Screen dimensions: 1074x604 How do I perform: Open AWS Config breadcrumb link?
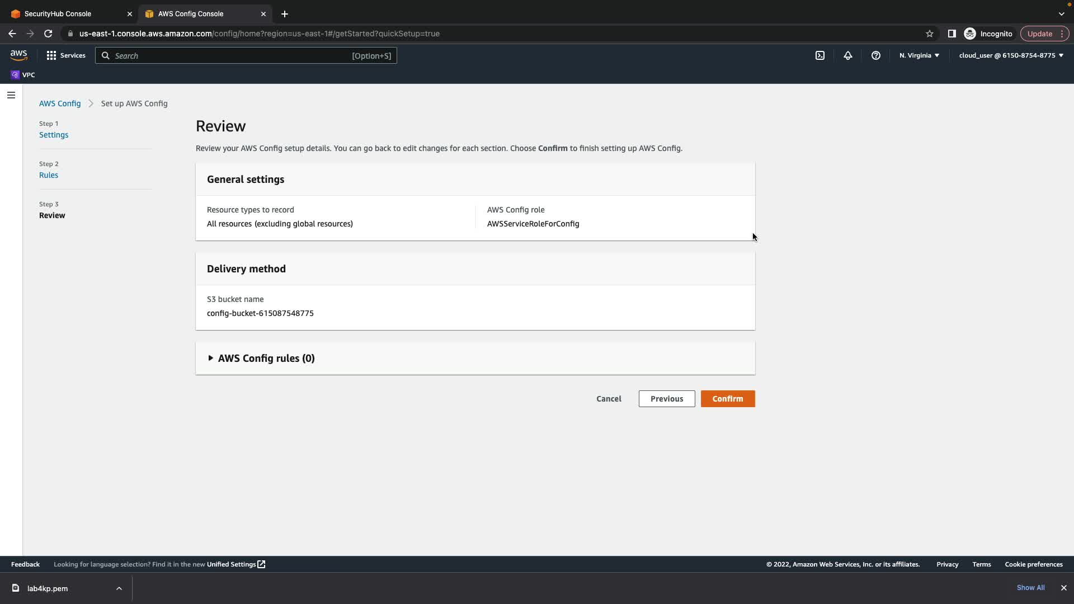60,103
